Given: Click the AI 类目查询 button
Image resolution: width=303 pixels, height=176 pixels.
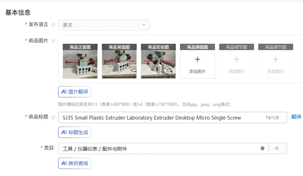Looking at the screenshot, I should click(75, 163).
